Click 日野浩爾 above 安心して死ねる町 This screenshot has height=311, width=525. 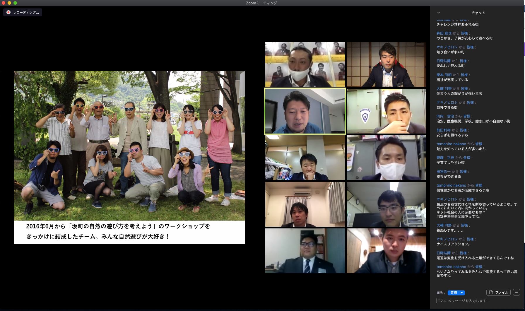click(444, 61)
